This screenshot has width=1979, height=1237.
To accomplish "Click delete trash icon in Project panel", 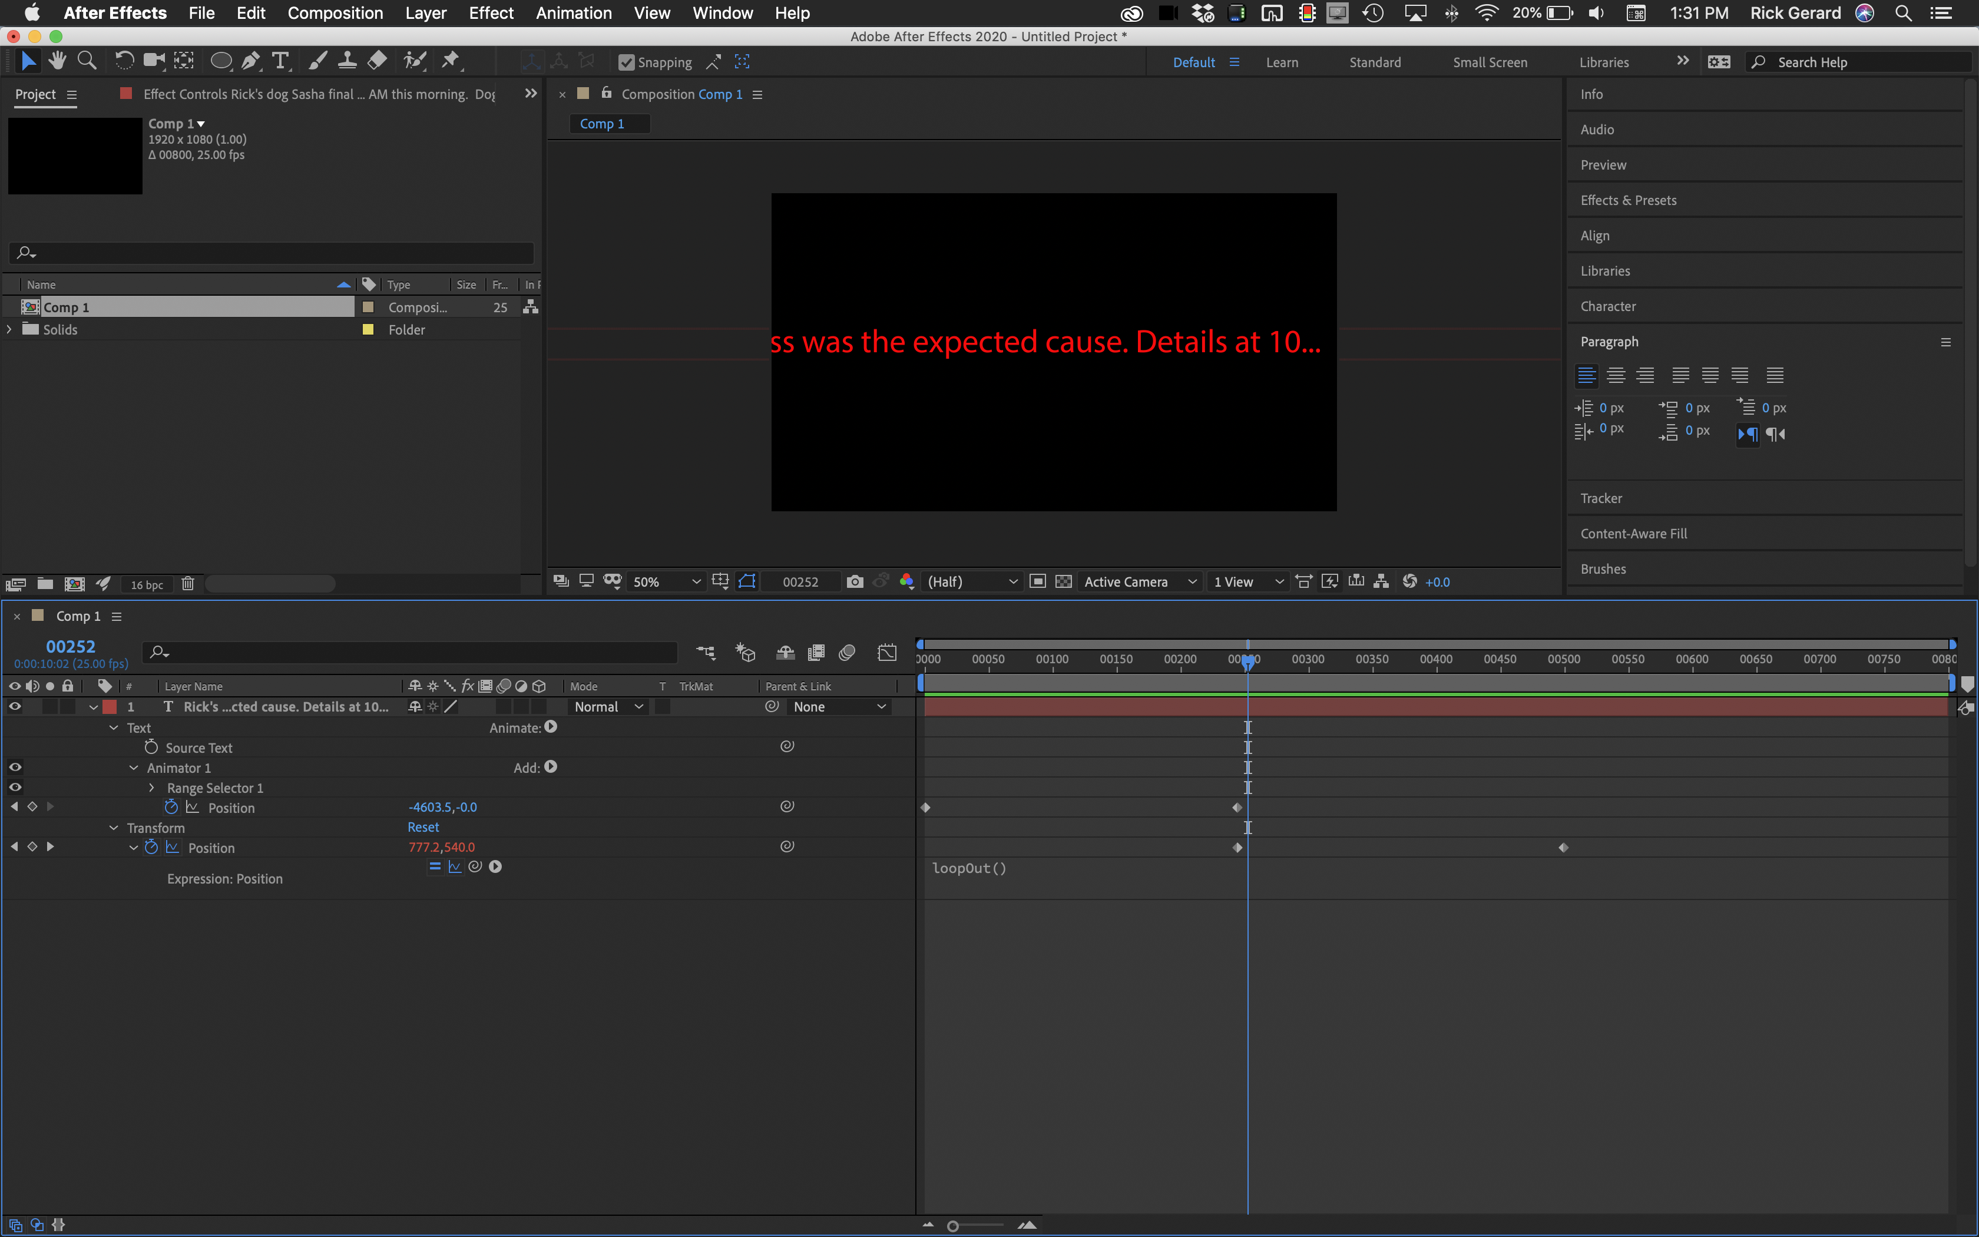I will point(187,584).
